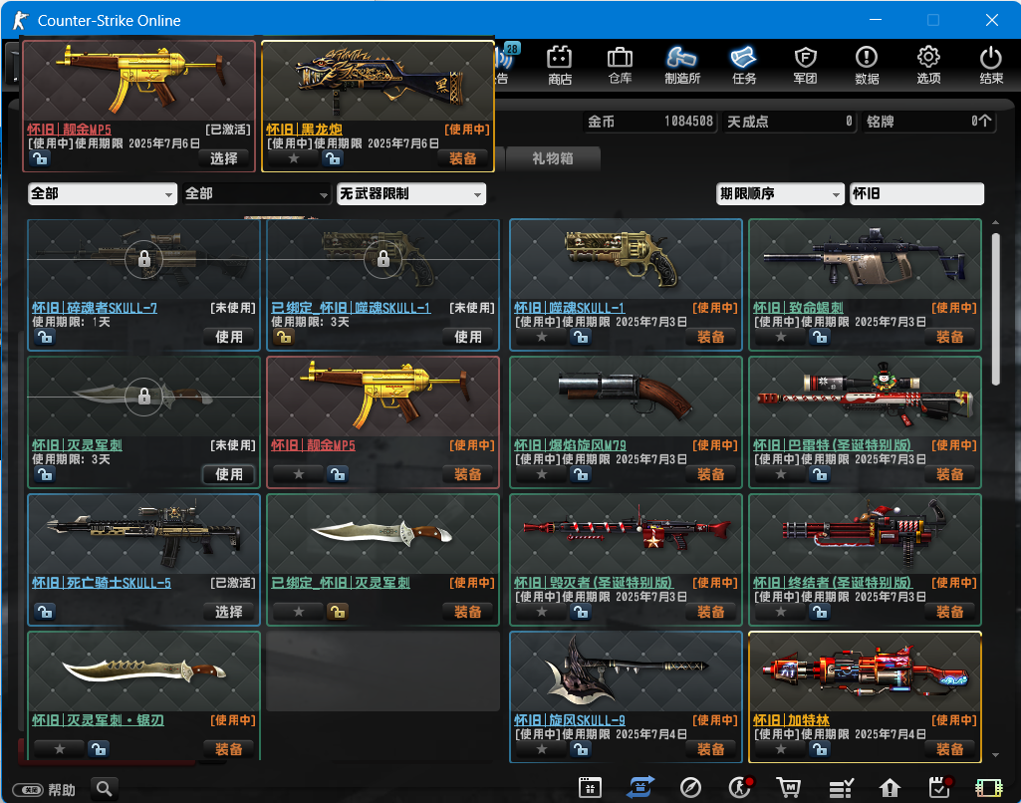Screen dimensions: 1021x803
Task: Click the 怀旧 search text field
Action: (x=916, y=193)
